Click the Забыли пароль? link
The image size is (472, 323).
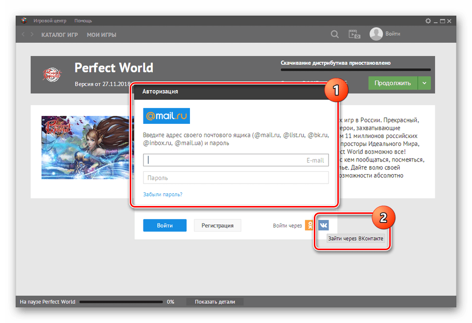(163, 195)
